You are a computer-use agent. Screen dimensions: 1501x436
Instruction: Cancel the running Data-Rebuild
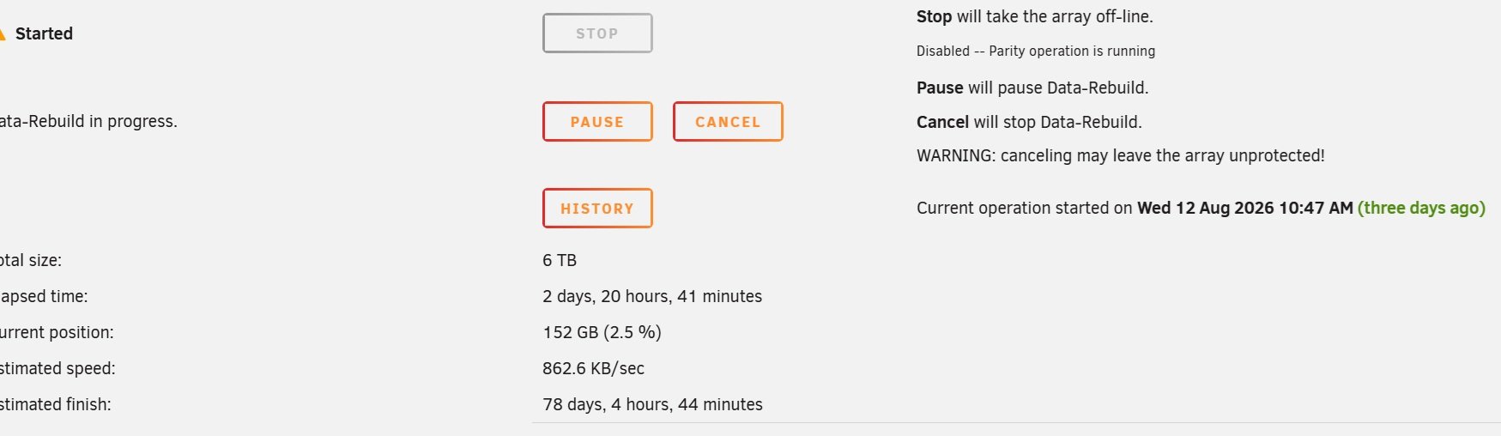728,122
